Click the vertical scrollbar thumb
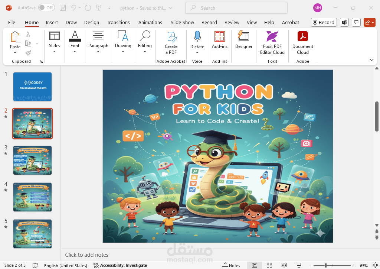Viewport: 380px width, 269px height. tap(377, 116)
